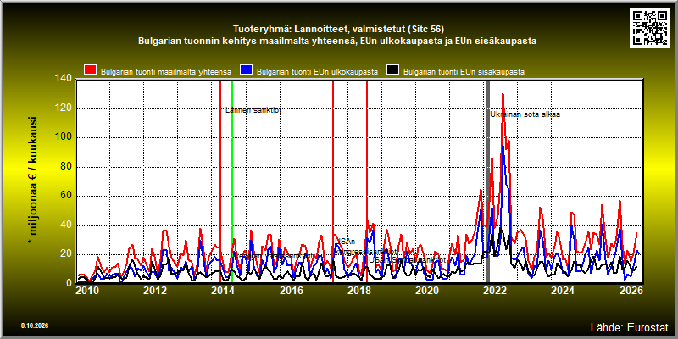Click the x-axis year label 2010
This screenshot has height=339, width=678.
coord(87,291)
